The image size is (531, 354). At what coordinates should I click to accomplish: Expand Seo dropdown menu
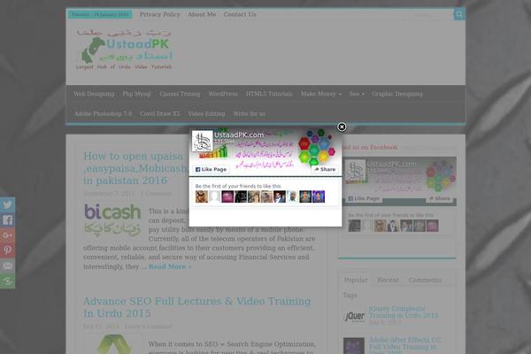click(357, 94)
